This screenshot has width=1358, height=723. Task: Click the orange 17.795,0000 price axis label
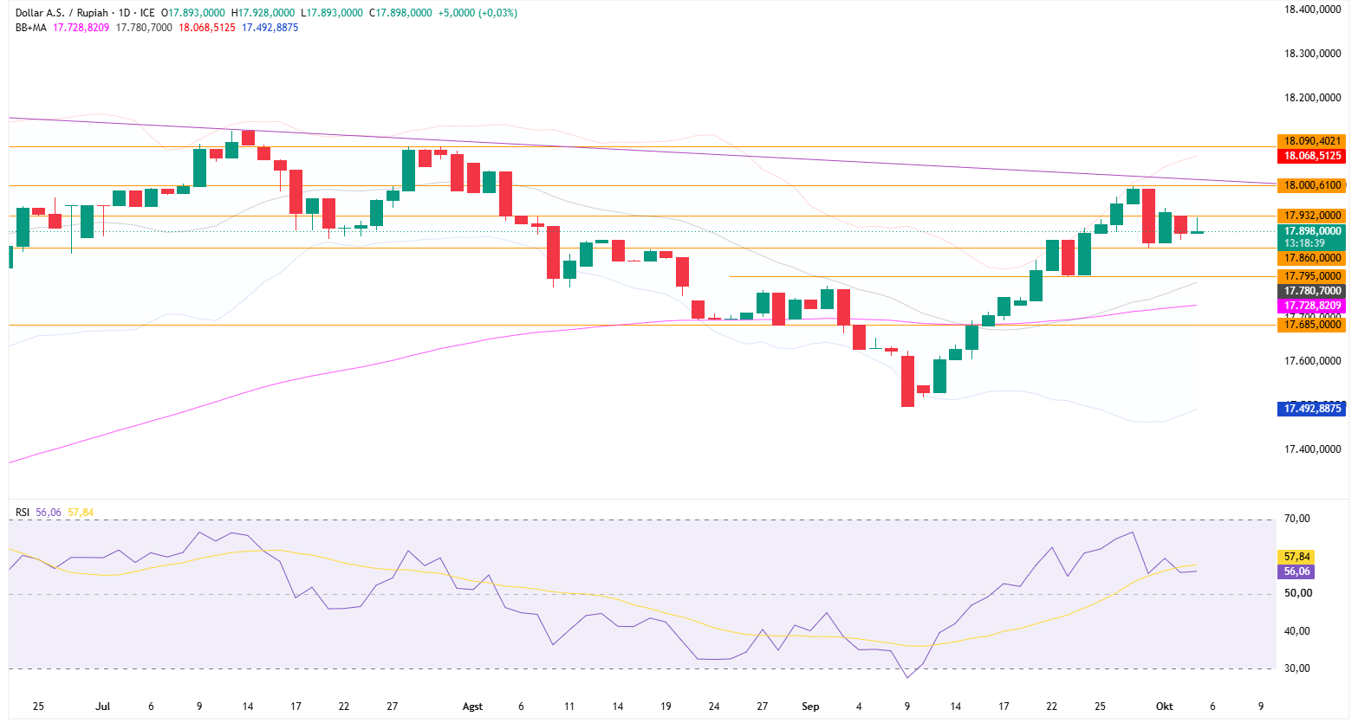coord(1312,276)
